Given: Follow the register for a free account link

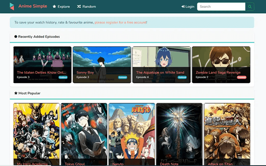Looking at the screenshot, I should click(121, 23).
